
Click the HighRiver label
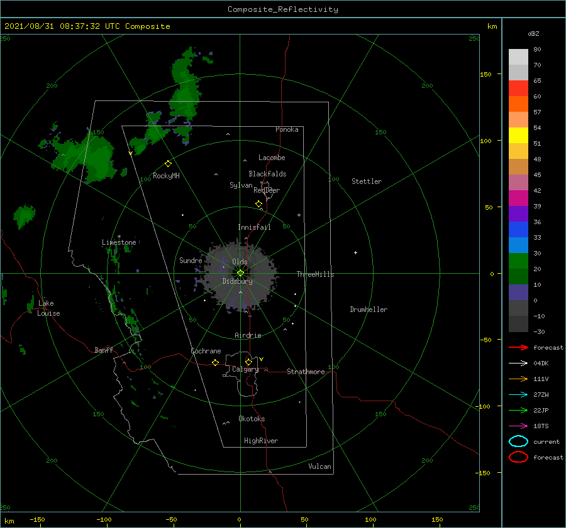pos(261,441)
